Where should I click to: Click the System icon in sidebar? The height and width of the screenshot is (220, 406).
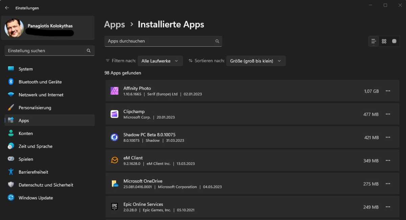(11, 69)
